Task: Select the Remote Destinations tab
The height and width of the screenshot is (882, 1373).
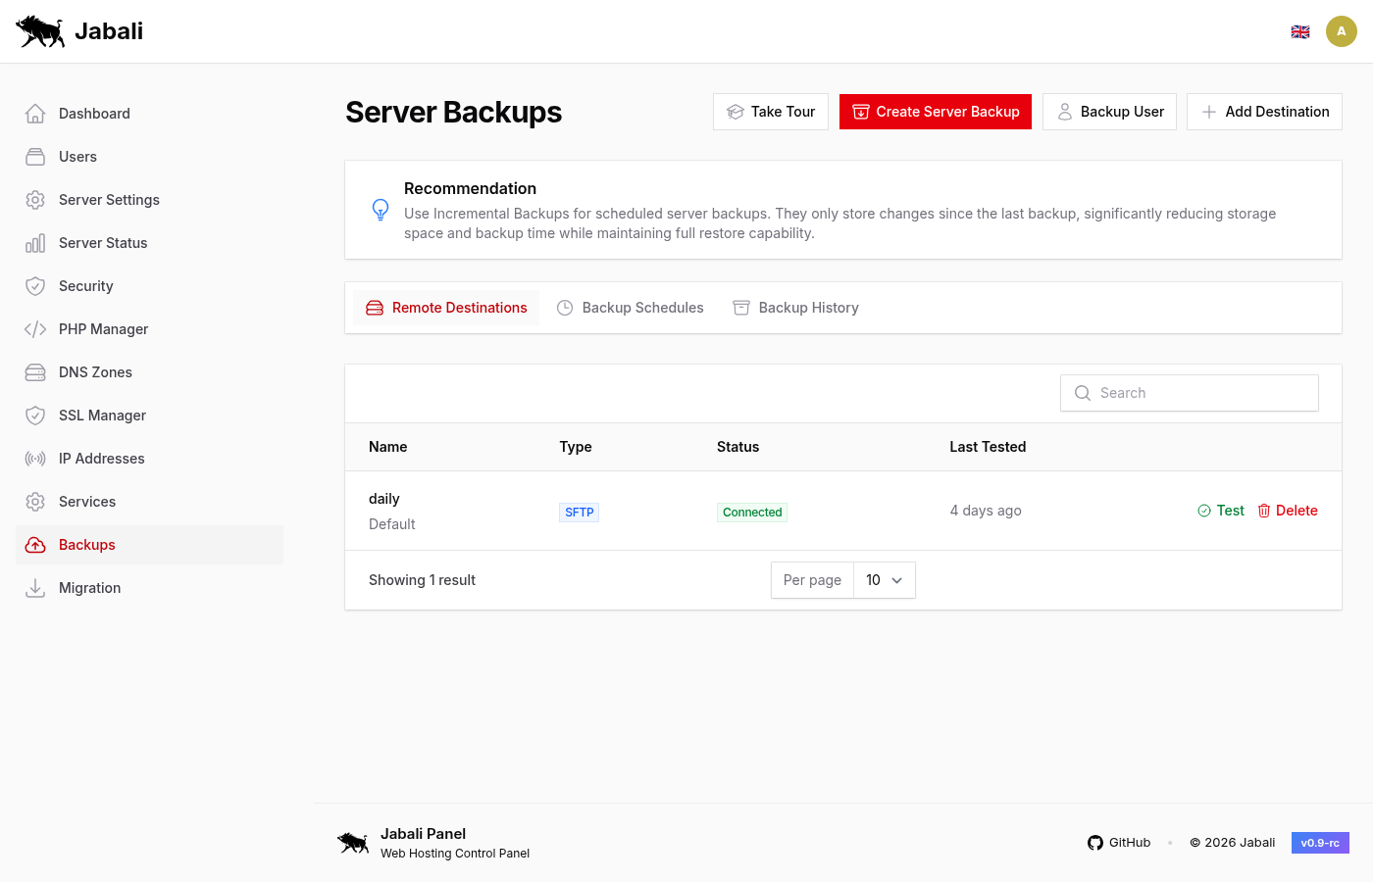Action: click(x=446, y=308)
